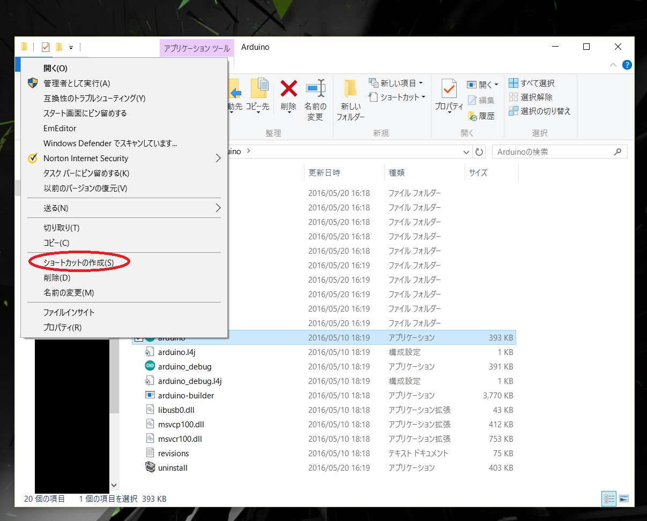Choose ファイルインサイト in the context menu

(x=124, y=312)
